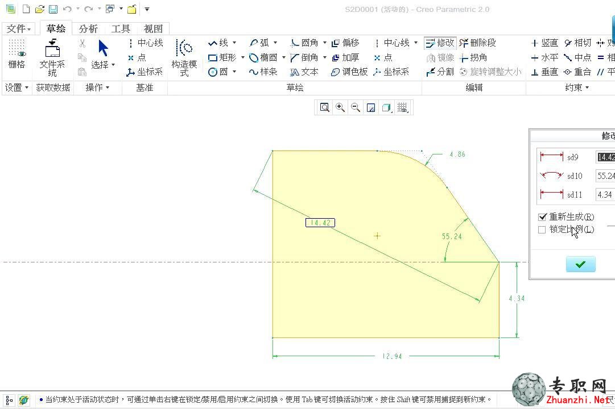Click the 12.94 dimension on the sketch
The height and width of the screenshot is (409, 615).
(x=392, y=356)
